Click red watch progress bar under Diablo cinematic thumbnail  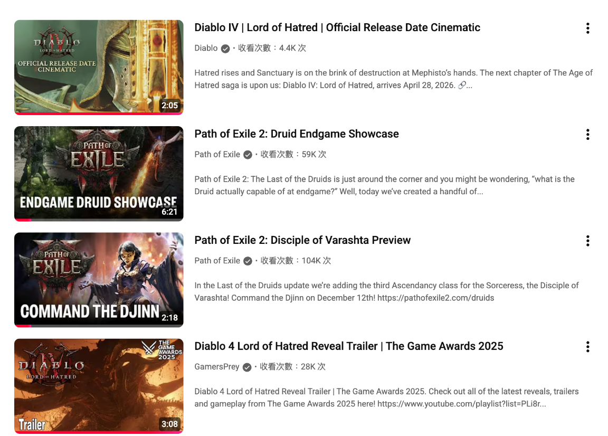click(99, 113)
